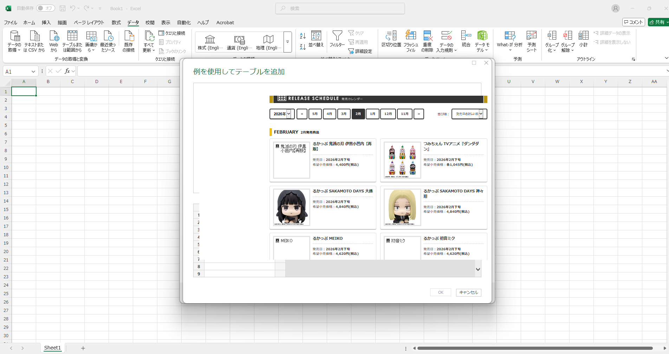Click the キャンセル button in dialog
Screen dimensions: 669x354
click(x=468, y=292)
